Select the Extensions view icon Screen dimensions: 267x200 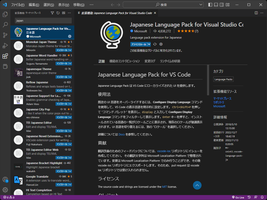tap(5, 56)
